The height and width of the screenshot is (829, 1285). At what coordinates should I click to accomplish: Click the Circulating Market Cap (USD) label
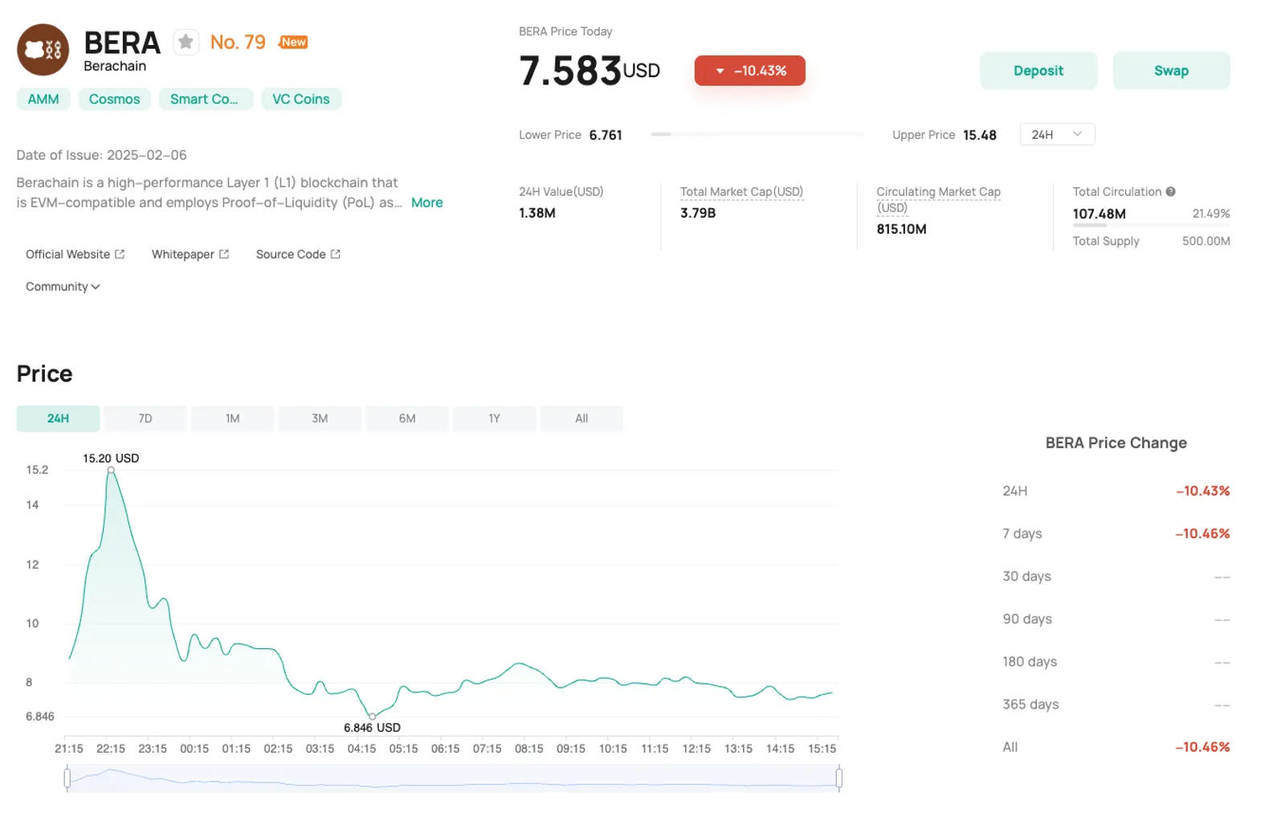[938, 199]
